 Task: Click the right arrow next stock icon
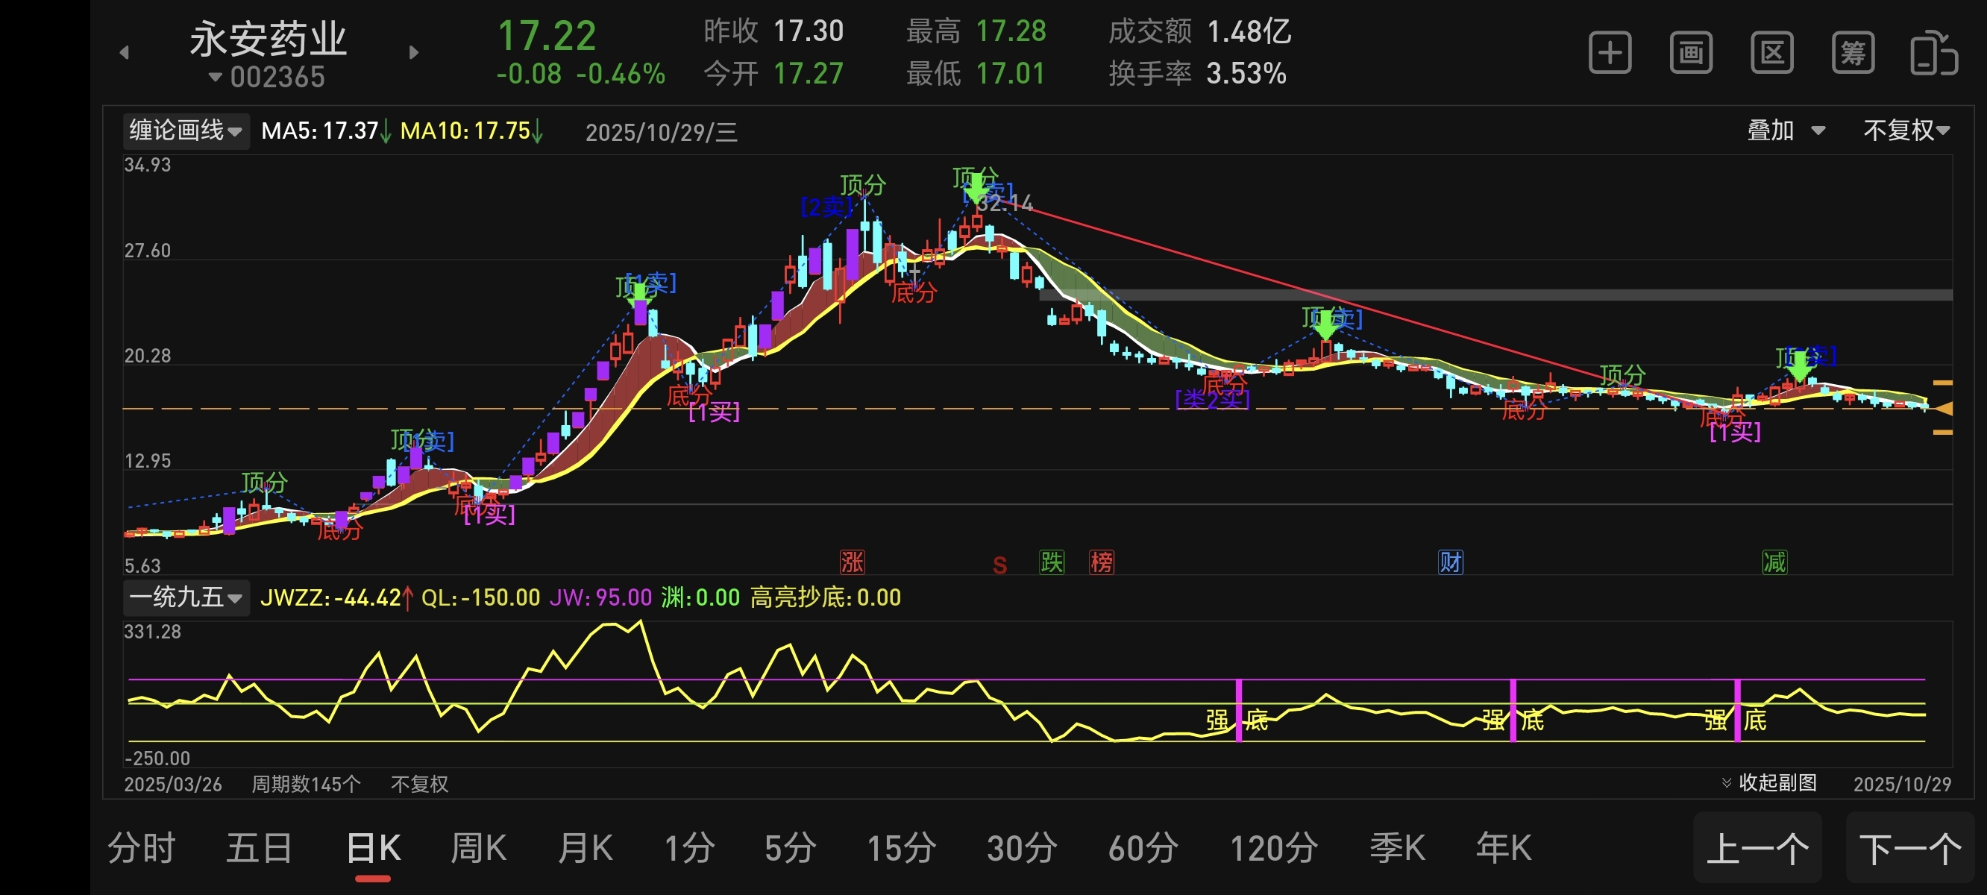(x=413, y=52)
